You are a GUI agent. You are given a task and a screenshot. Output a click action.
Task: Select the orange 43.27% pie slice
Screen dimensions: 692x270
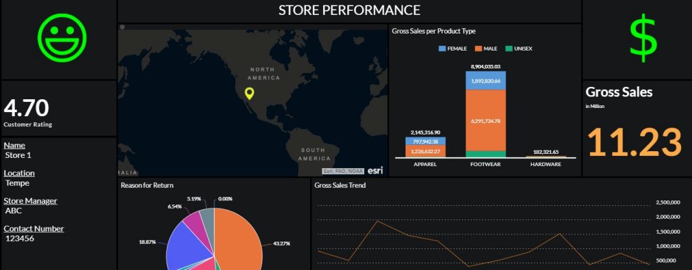tap(239, 240)
